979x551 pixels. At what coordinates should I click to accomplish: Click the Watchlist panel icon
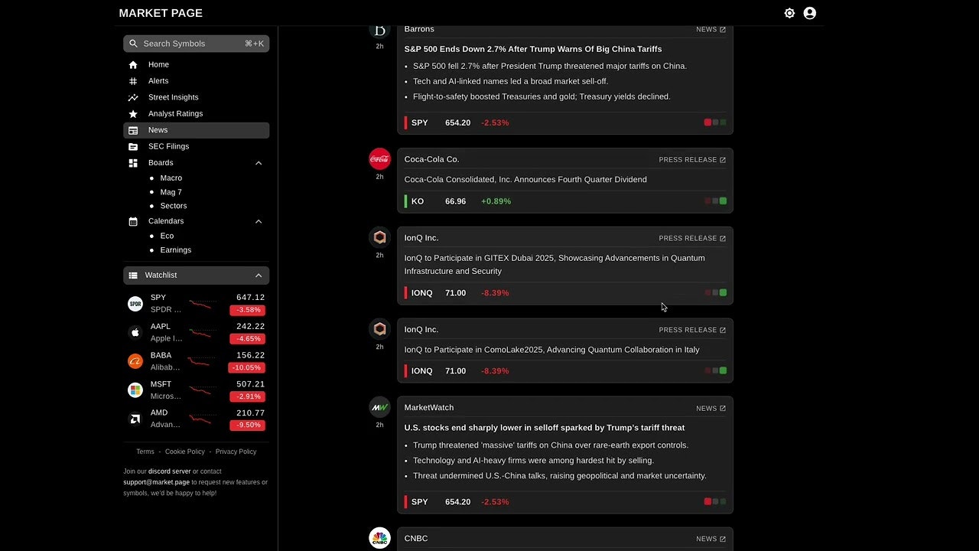(135, 275)
